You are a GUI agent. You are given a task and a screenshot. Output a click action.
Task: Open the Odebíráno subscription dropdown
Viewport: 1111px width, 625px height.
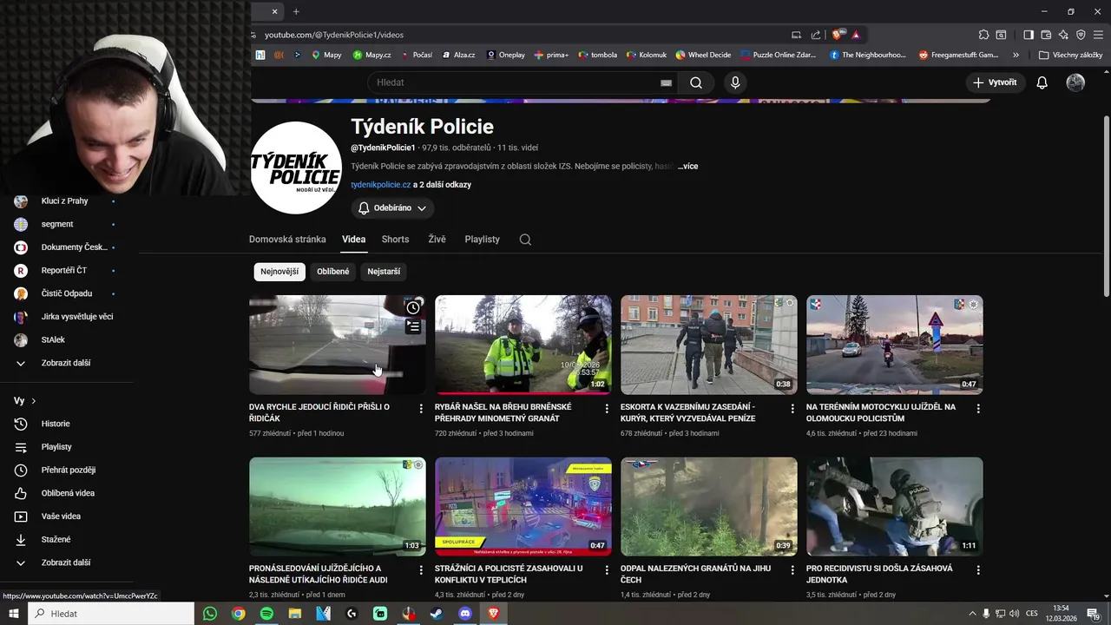pyautogui.click(x=392, y=208)
